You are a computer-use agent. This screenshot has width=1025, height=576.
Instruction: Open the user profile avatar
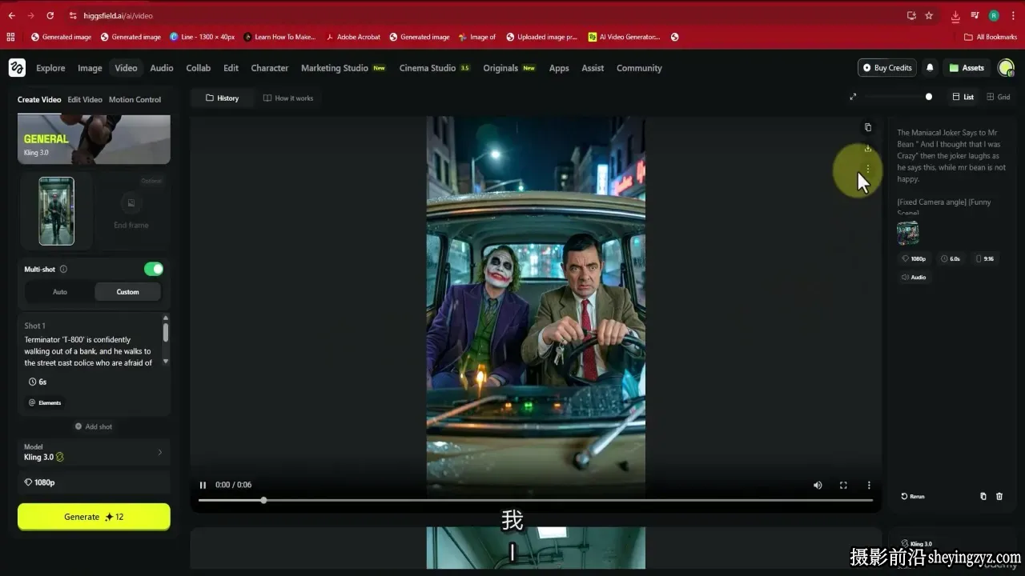[x=1006, y=68]
